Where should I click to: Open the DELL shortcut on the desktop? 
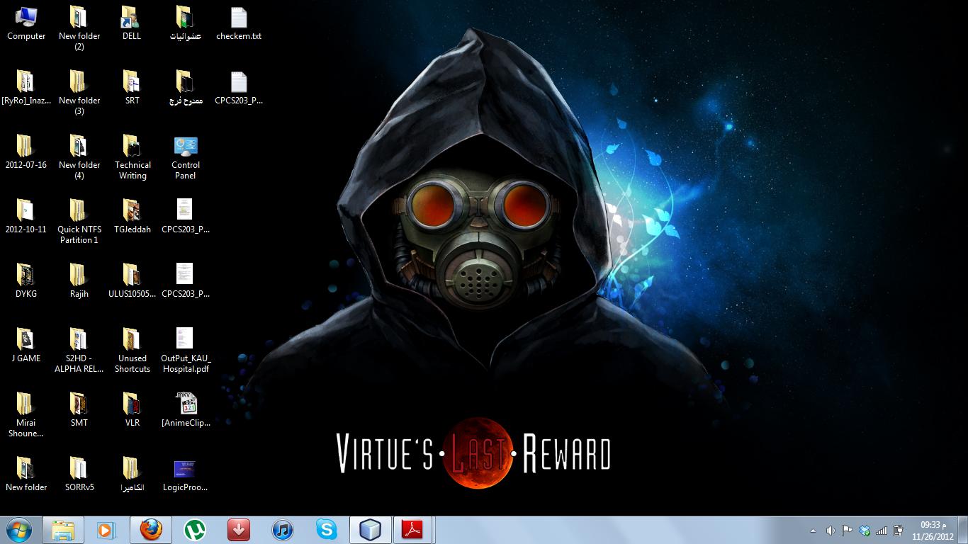[x=132, y=23]
